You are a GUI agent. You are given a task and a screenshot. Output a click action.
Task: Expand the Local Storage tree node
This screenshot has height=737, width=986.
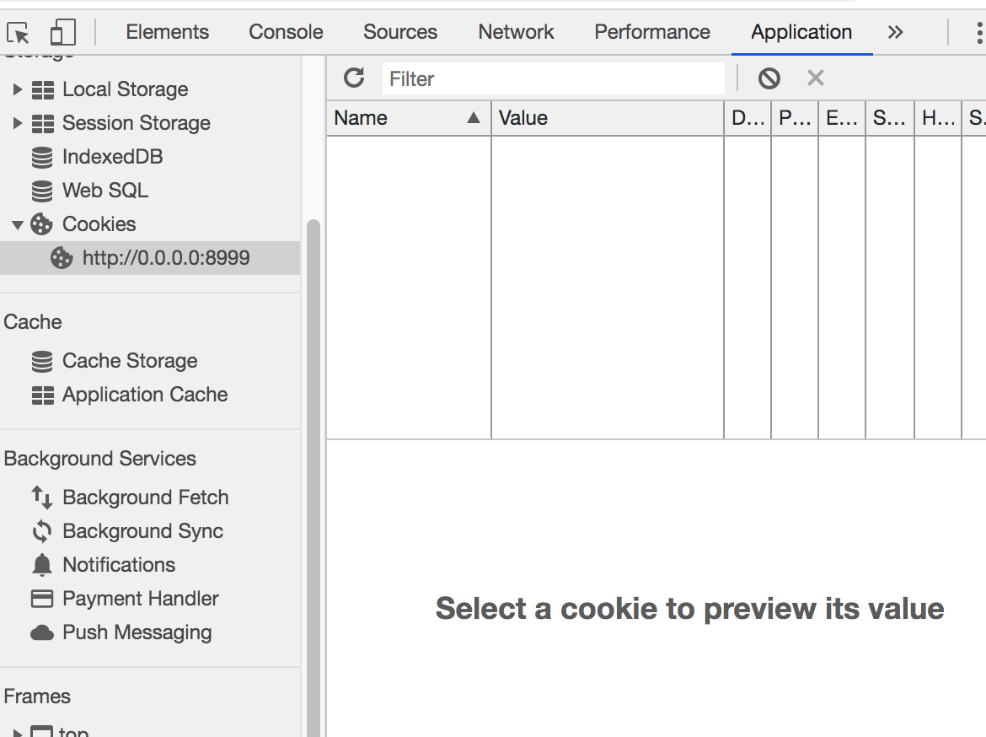18,89
